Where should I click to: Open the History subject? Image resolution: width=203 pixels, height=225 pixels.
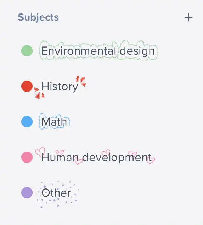point(60,87)
